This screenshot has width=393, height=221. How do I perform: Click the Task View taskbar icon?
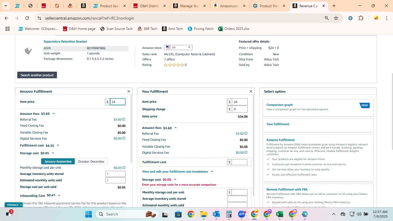click(165, 214)
